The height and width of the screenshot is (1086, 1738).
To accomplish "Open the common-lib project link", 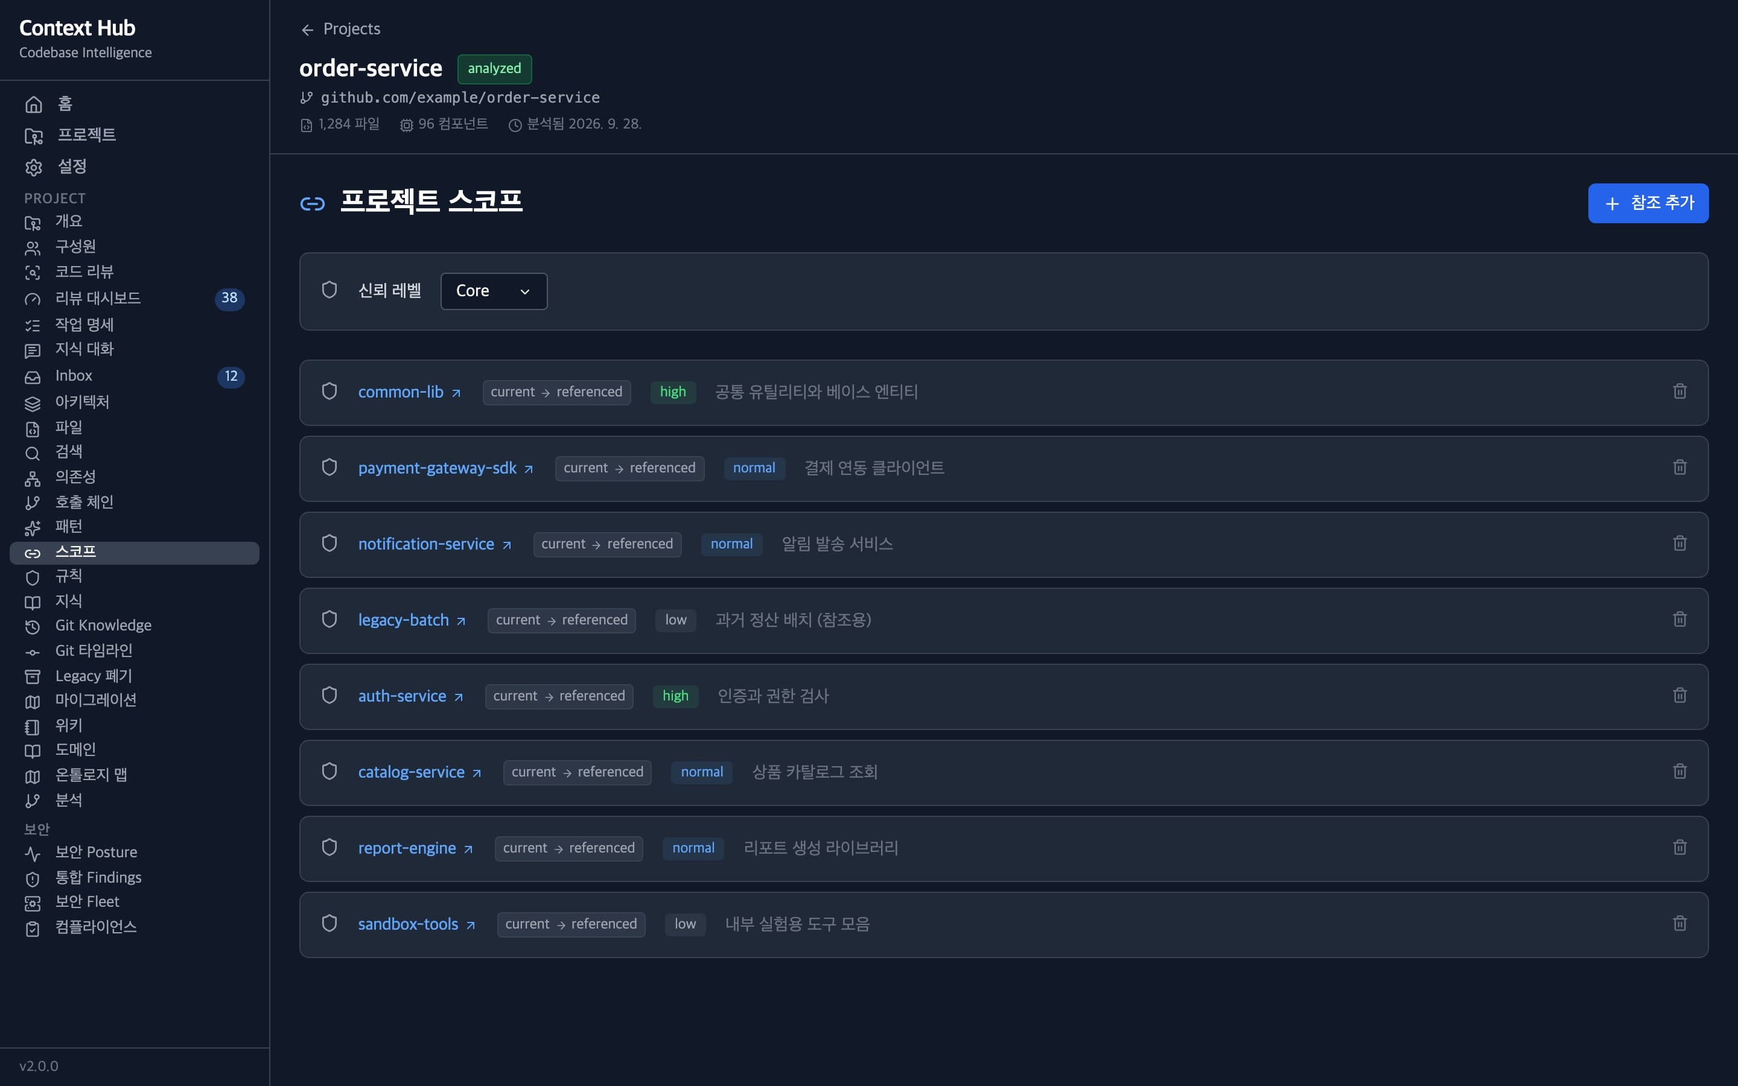I will click(x=409, y=392).
